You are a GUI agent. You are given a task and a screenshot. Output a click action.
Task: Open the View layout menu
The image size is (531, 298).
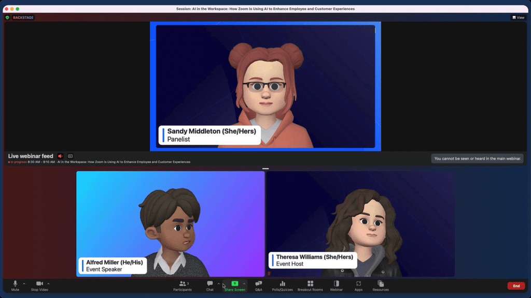[x=518, y=18]
